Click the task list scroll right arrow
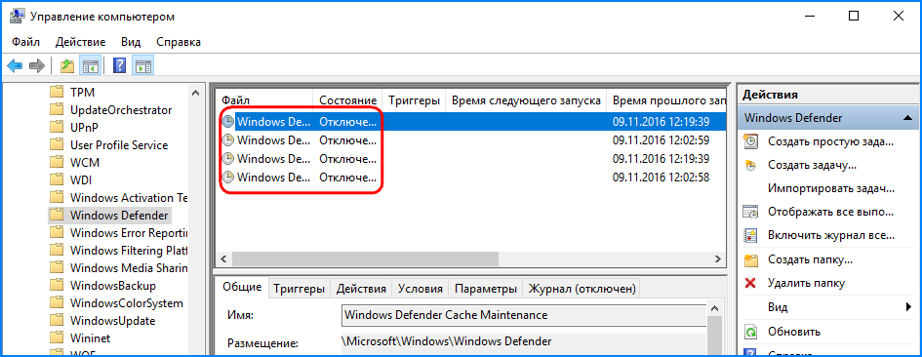 pos(717,258)
